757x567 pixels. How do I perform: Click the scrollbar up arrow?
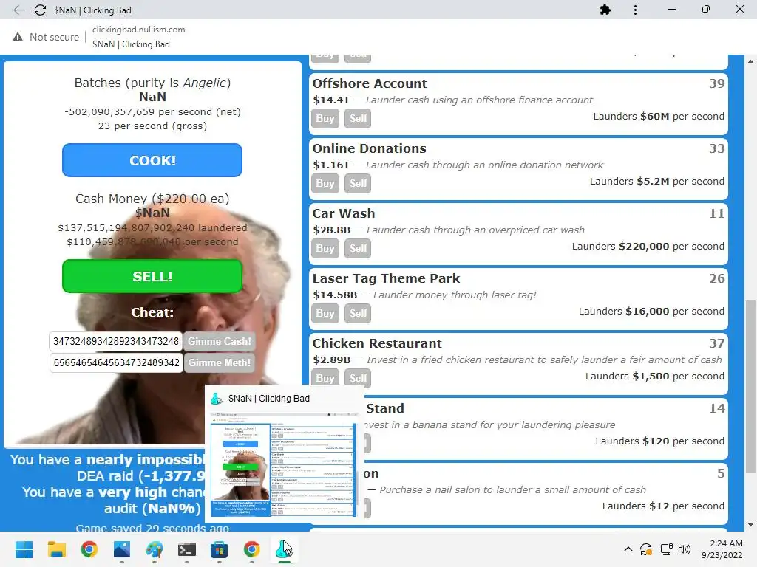750,61
